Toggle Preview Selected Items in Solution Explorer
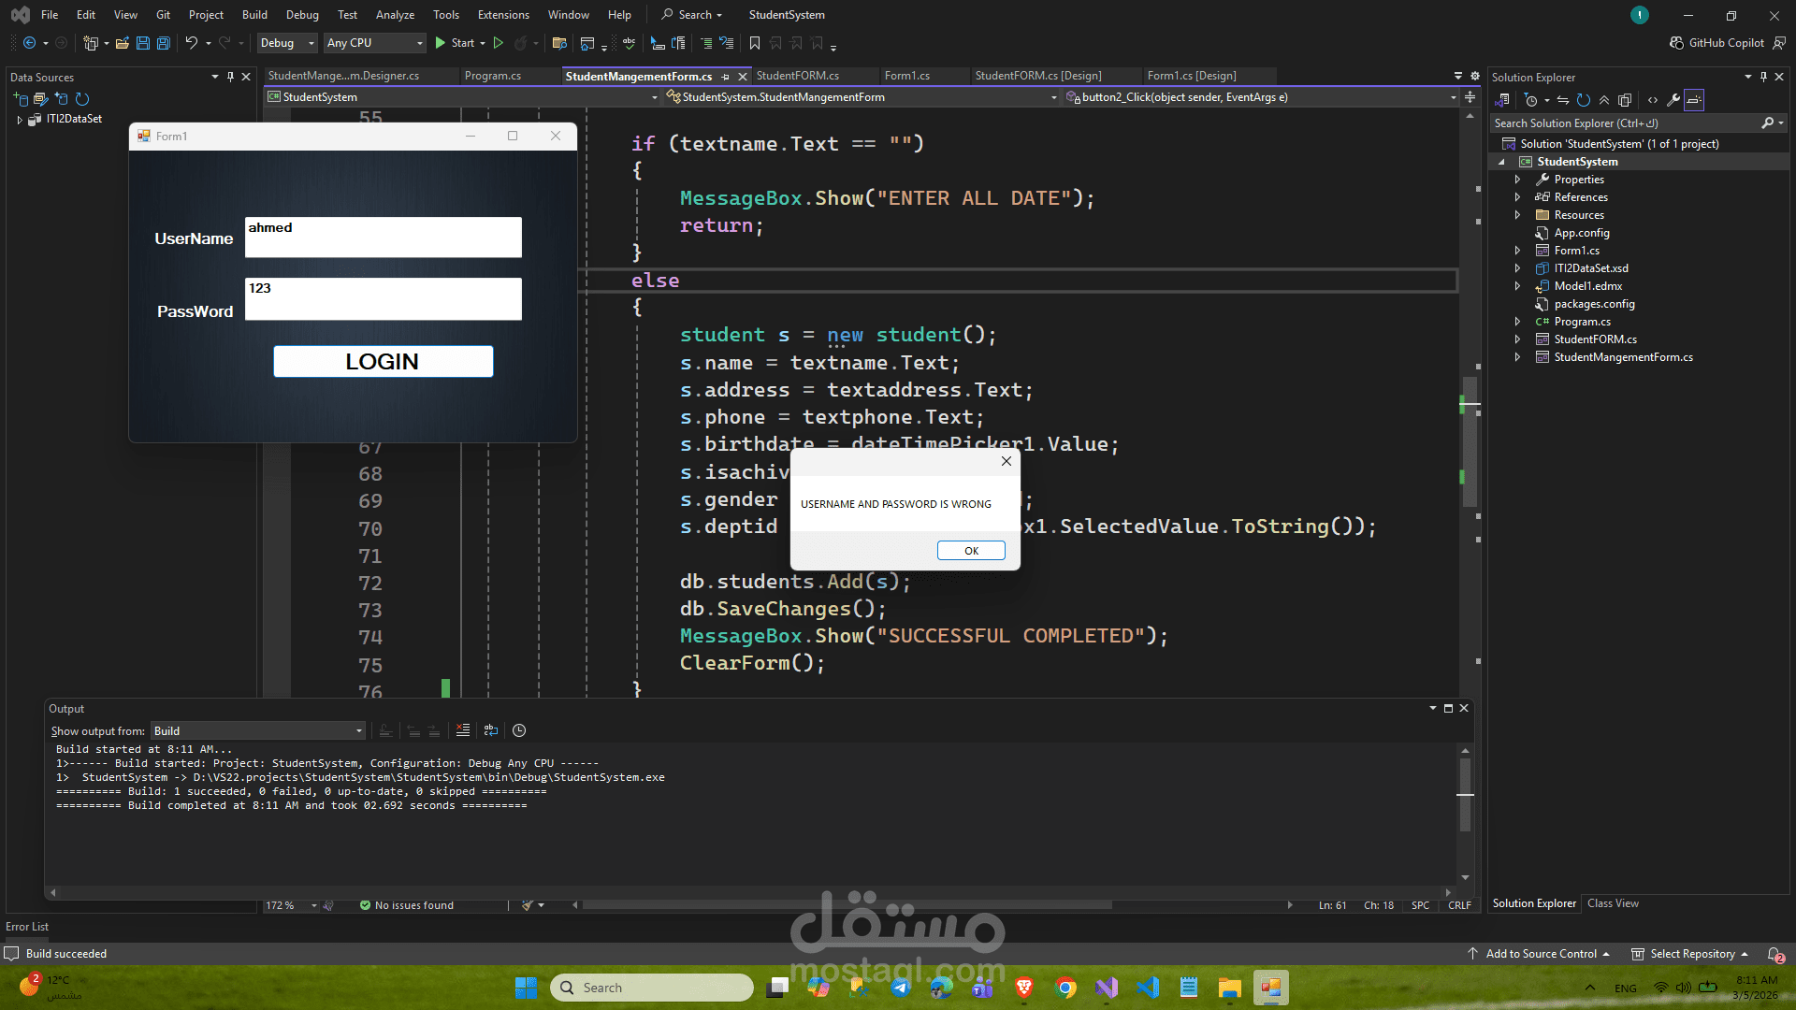1796x1010 pixels. [x=1694, y=100]
